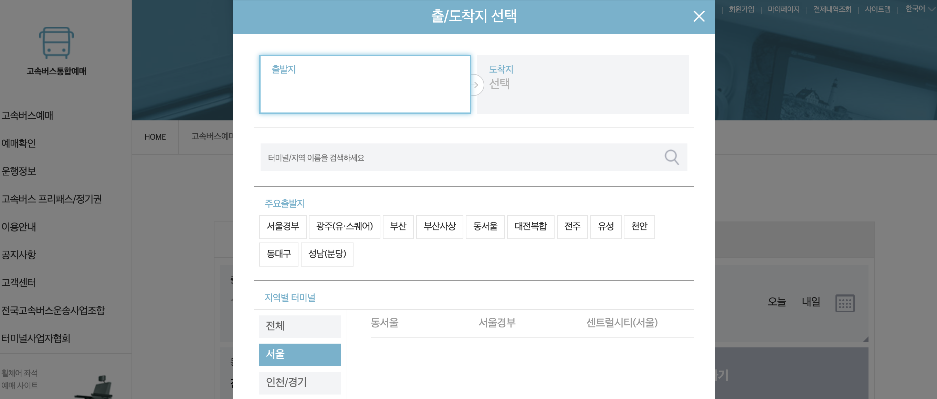Select the 서울 region tab
The image size is (937, 399).
[x=300, y=355]
